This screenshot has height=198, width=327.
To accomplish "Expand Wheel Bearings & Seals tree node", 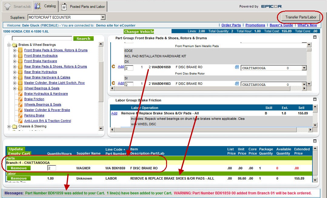I will point(15,88).
